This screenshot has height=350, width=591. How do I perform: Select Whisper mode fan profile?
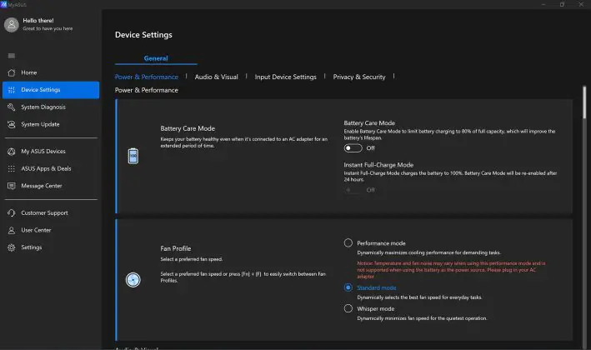point(348,308)
